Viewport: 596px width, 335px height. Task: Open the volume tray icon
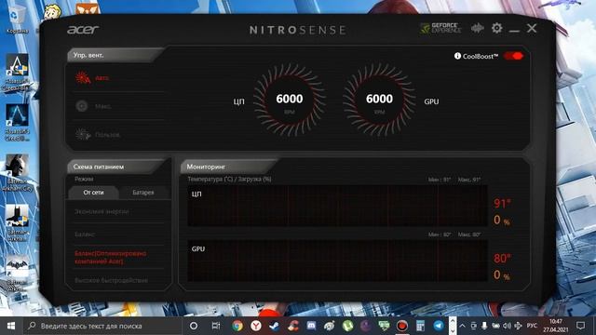coord(507,326)
